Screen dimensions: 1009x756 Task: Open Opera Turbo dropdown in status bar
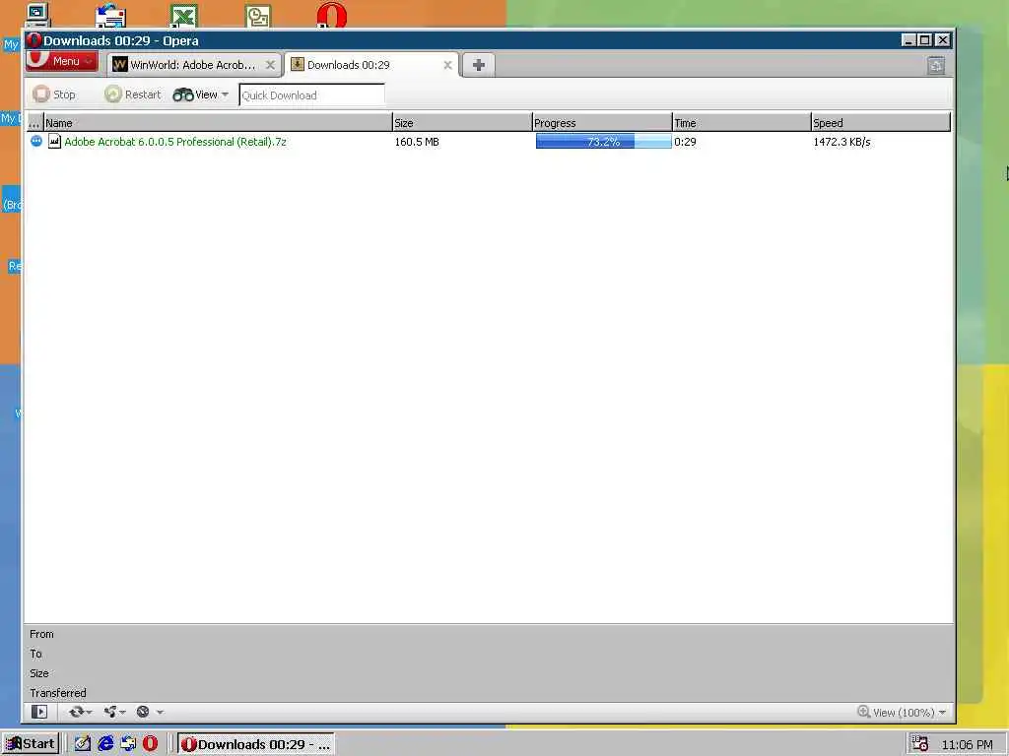click(150, 712)
